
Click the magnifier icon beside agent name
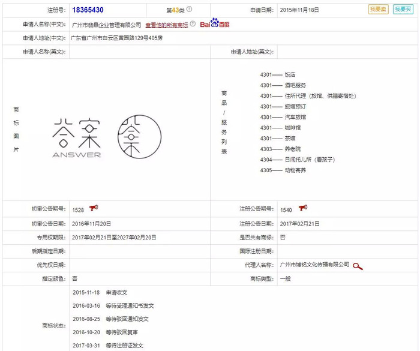coord(358,266)
